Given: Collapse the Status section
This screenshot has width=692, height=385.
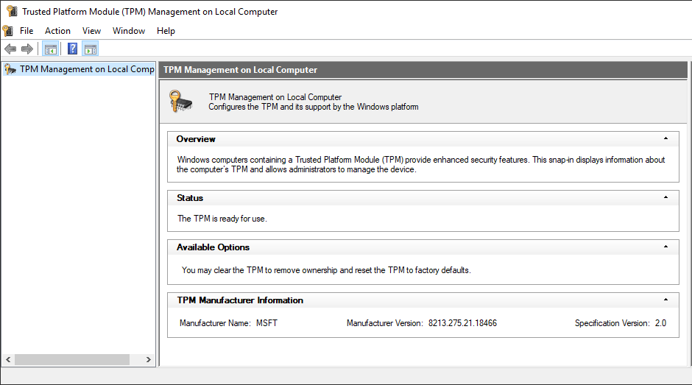Looking at the screenshot, I should [x=665, y=197].
